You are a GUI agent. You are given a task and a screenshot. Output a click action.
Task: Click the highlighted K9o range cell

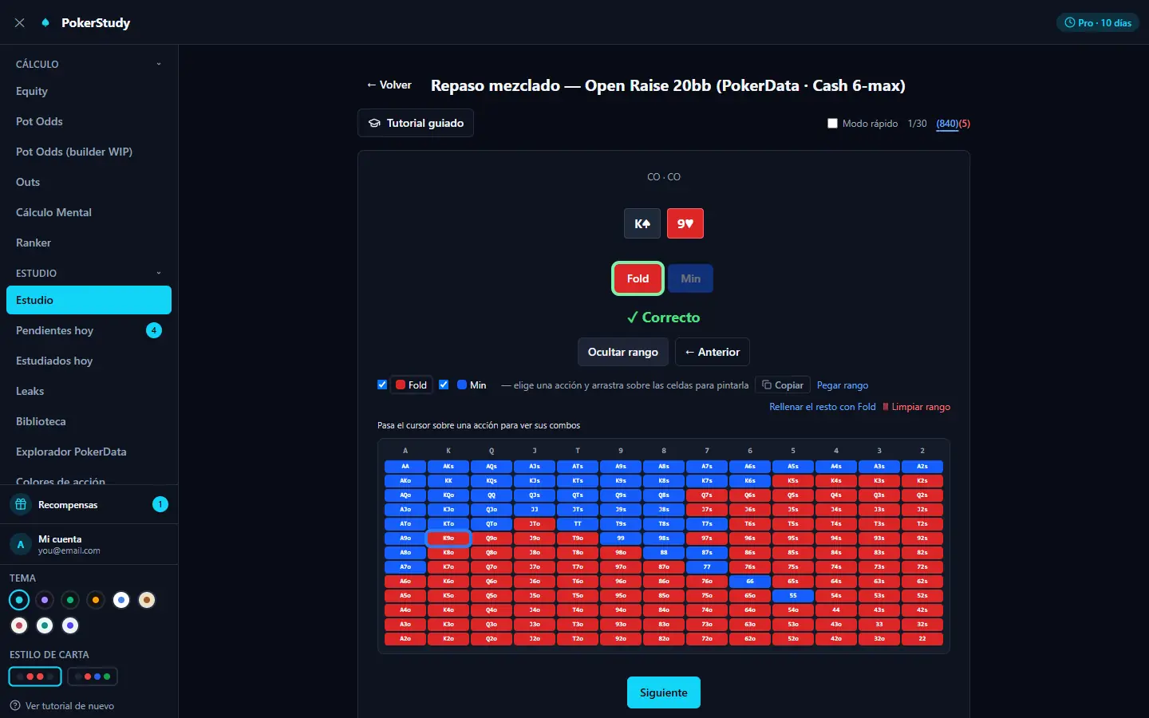(448, 538)
